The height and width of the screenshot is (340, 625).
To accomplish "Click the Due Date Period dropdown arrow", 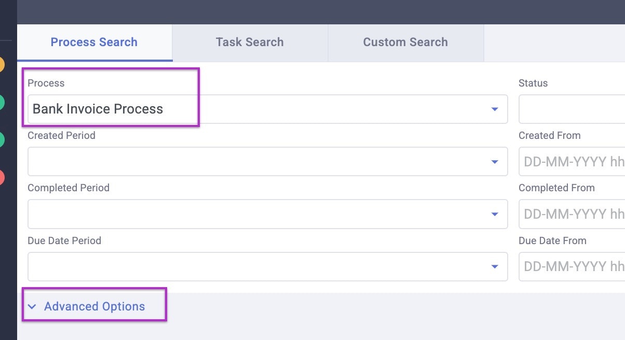I will [494, 266].
